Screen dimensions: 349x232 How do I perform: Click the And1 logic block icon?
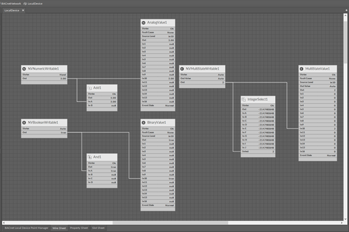90,157
